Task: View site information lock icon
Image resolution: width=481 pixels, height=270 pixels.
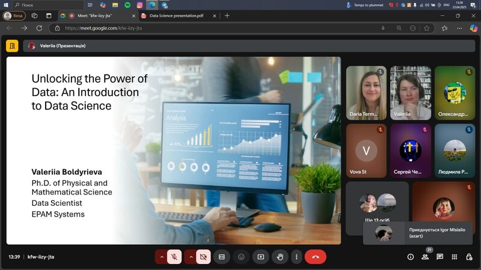Action: click(57, 28)
